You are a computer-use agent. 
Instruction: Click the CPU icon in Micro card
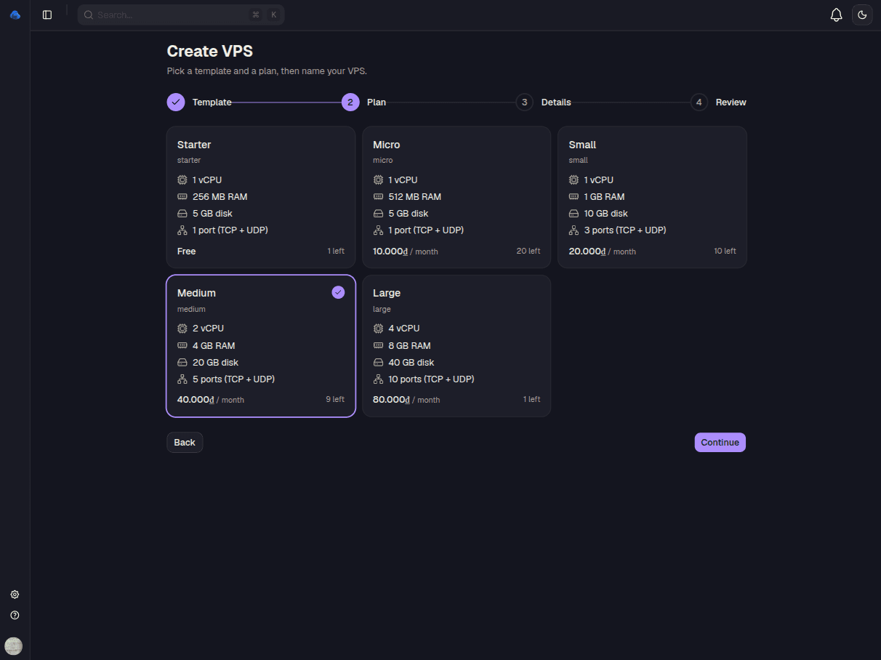378,180
